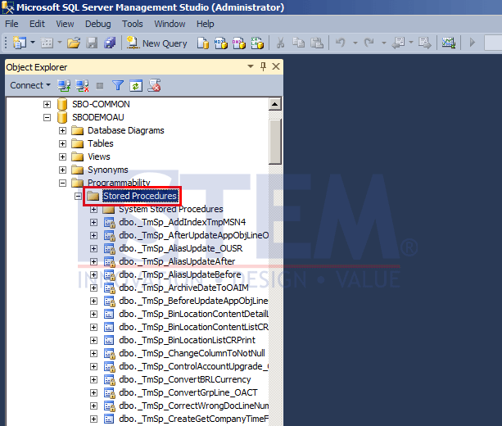Click the Redo arrow icon
The image size is (502, 426).
pos(369,43)
